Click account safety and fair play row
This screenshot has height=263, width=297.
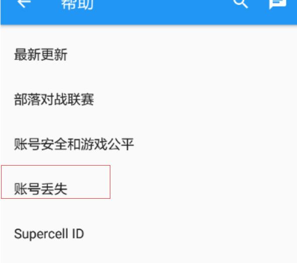pos(148,144)
